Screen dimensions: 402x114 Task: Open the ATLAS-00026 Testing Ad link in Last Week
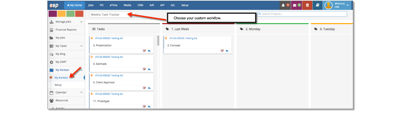click(183, 38)
